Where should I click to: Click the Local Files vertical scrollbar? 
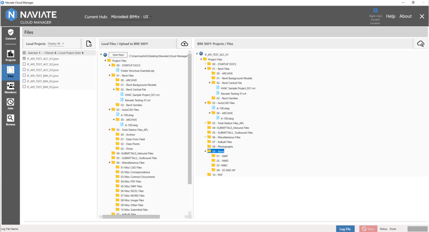(x=190, y=118)
